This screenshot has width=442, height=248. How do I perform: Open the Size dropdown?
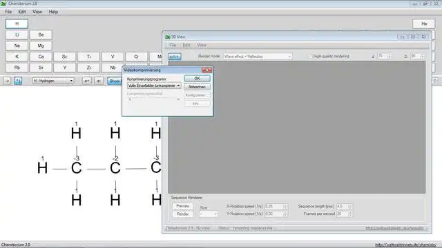[209, 214]
